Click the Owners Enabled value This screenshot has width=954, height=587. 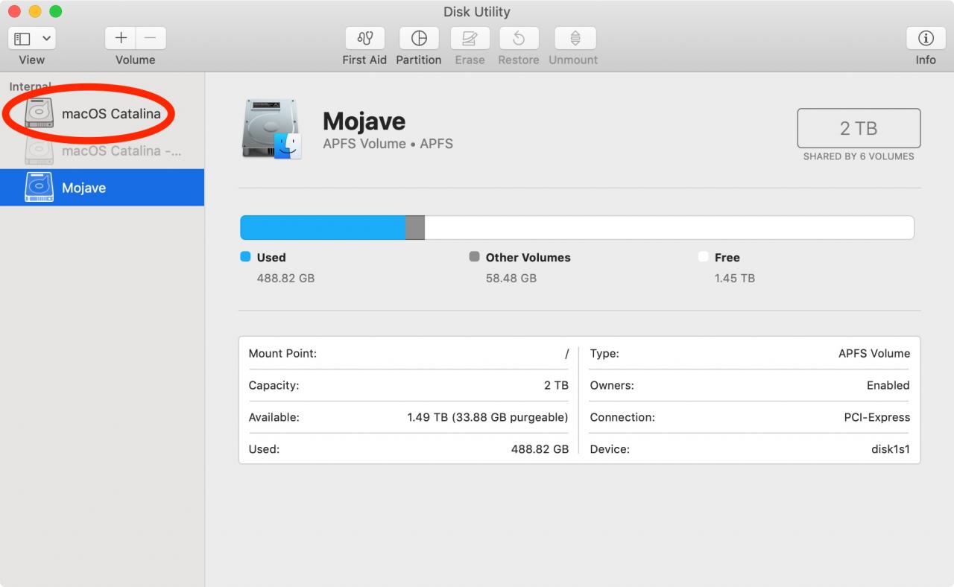point(888,385)
